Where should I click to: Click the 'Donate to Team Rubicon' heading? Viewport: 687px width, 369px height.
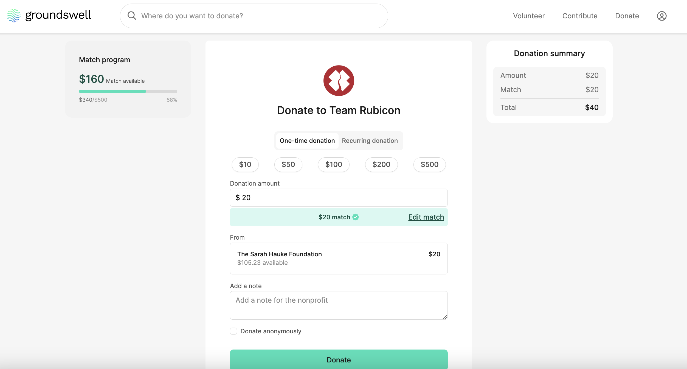[x=339, y=110]
